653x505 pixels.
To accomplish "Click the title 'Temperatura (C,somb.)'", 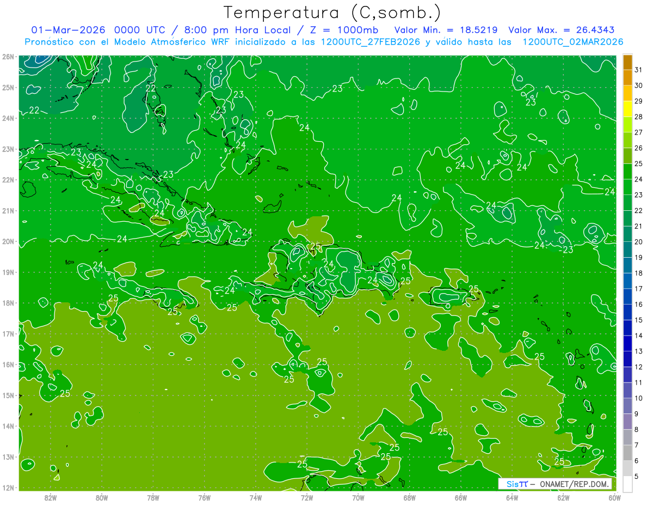I will 332,13.
